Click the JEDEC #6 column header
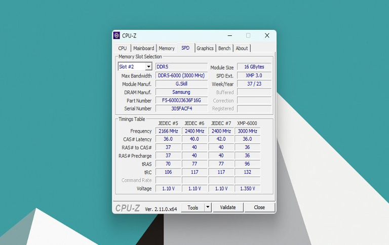The width and height of the screenshot is (389, 245). [x=194, y=123]
